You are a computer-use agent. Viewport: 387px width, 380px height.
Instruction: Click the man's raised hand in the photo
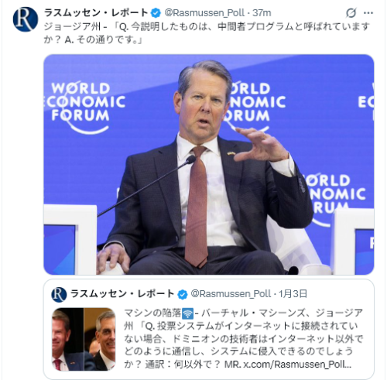261,145
